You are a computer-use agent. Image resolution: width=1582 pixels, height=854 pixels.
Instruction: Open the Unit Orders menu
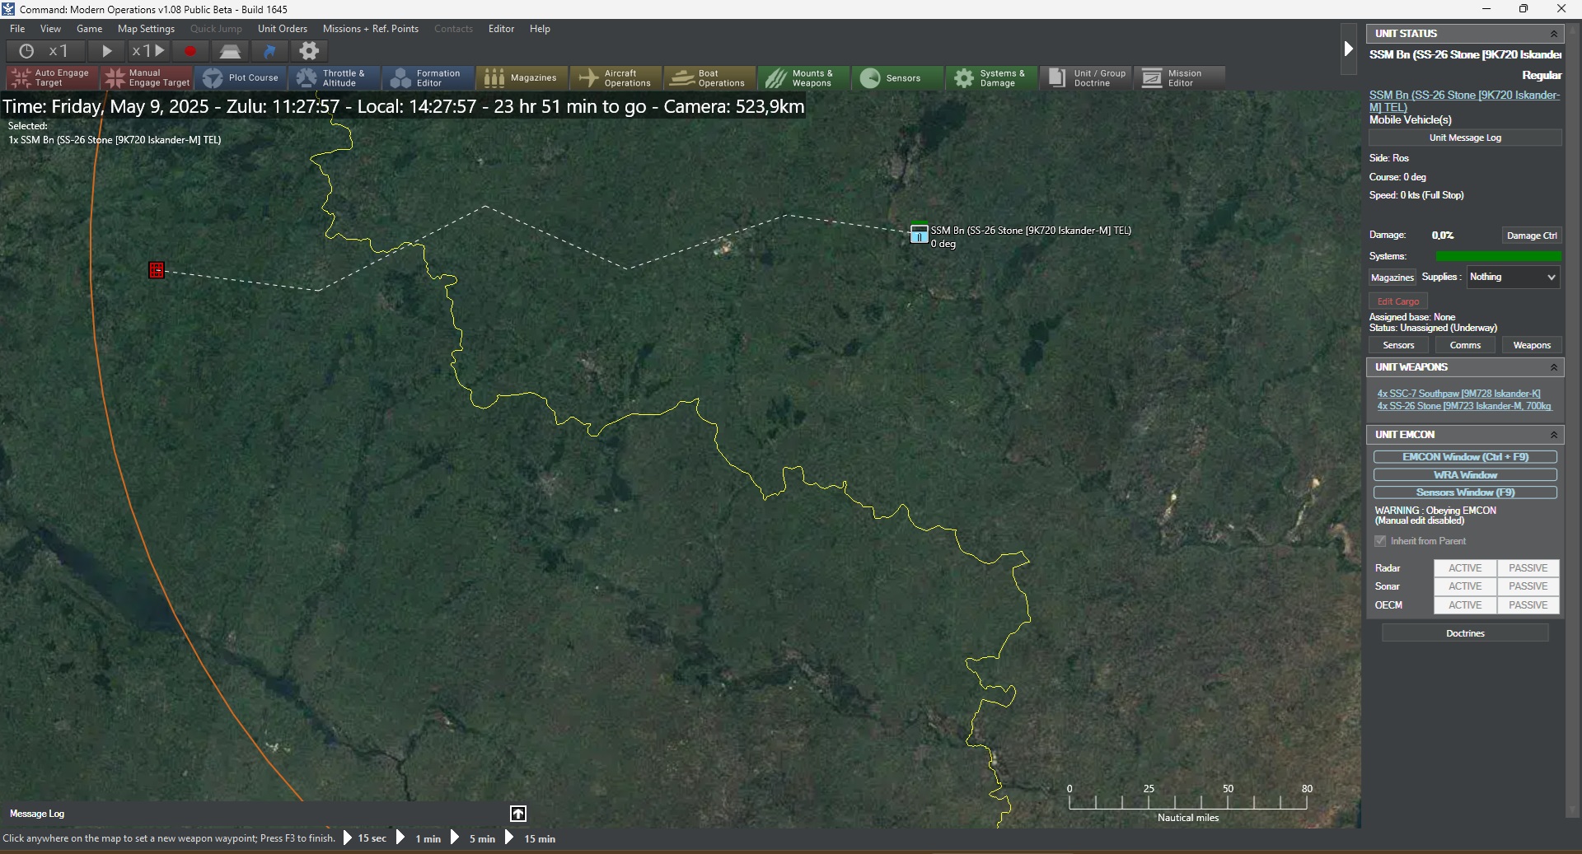[282, 29]
